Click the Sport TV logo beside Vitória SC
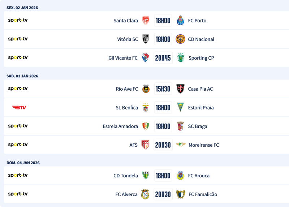Image resolution: width=289 pixels, height=207 pixels. 18,39
